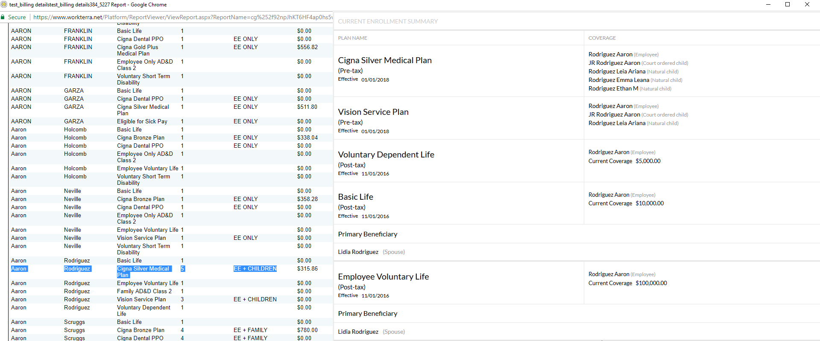The image size is (820, 341).
Task: Select 'Voluntary Dependent Life' in report table
Action: [143, 311]
